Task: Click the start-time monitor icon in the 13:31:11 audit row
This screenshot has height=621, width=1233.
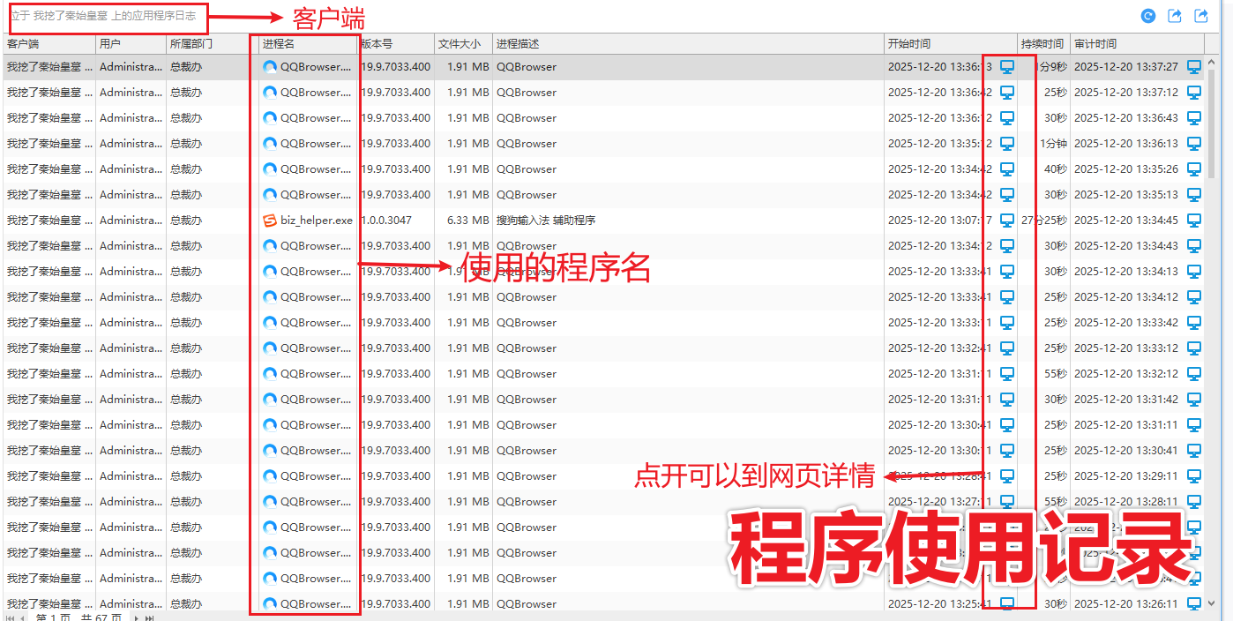Action: [1006, 425]
